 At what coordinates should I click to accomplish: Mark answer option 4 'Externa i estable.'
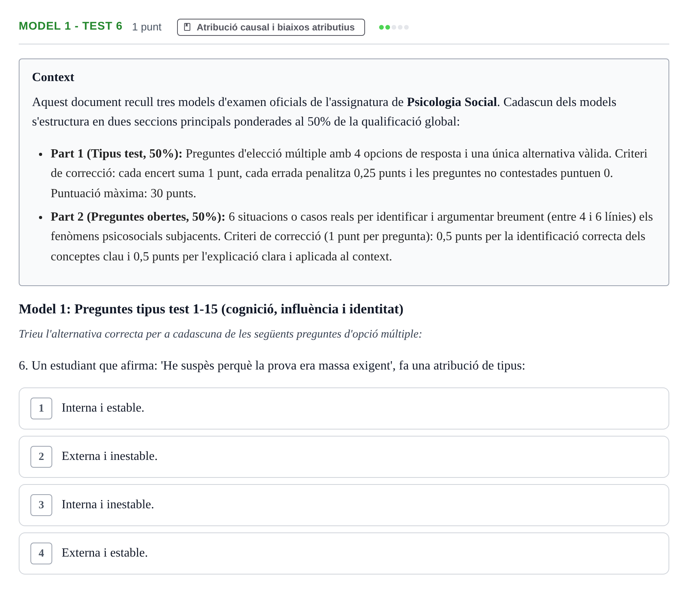coord(344,553)
